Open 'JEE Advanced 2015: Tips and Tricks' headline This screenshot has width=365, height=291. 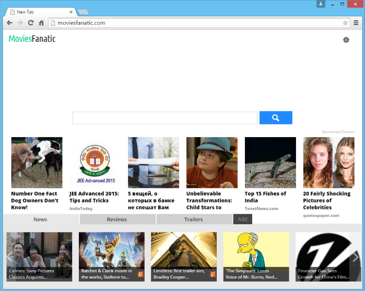pos(94,197)
